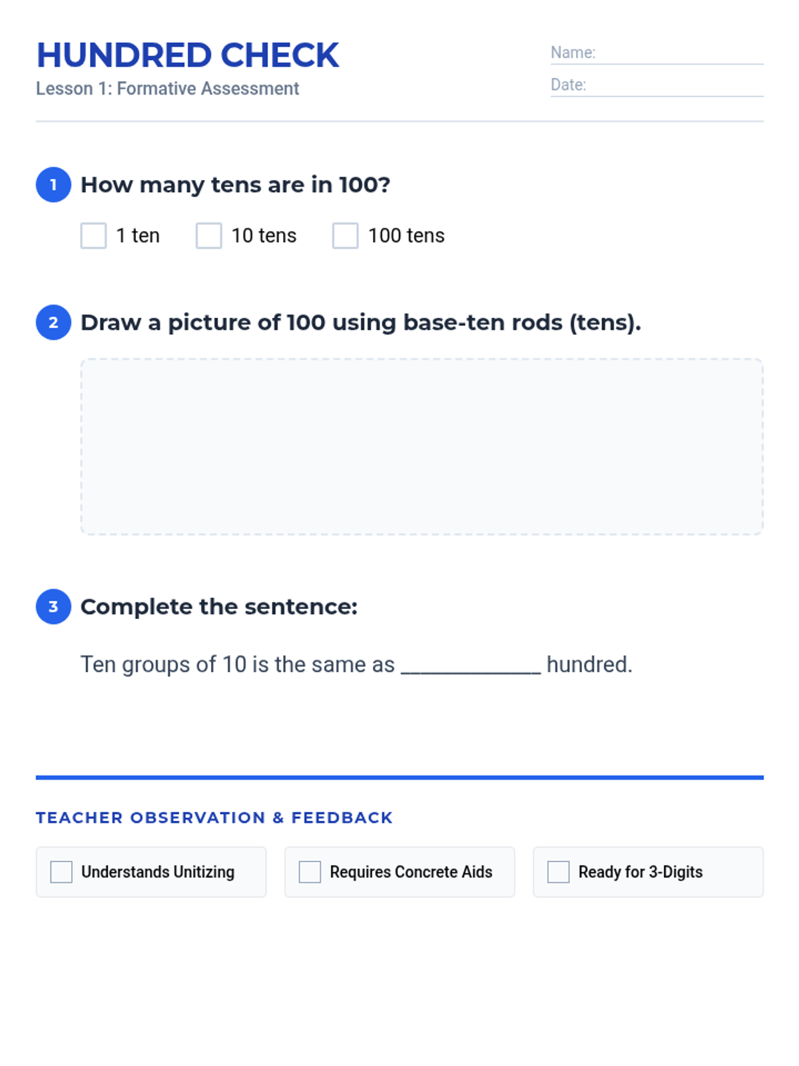The width and height of the screenshot is (799, 1066).
Task: Click the Teacher Observation & Feedback heading
Action: (x=214, y=817)
